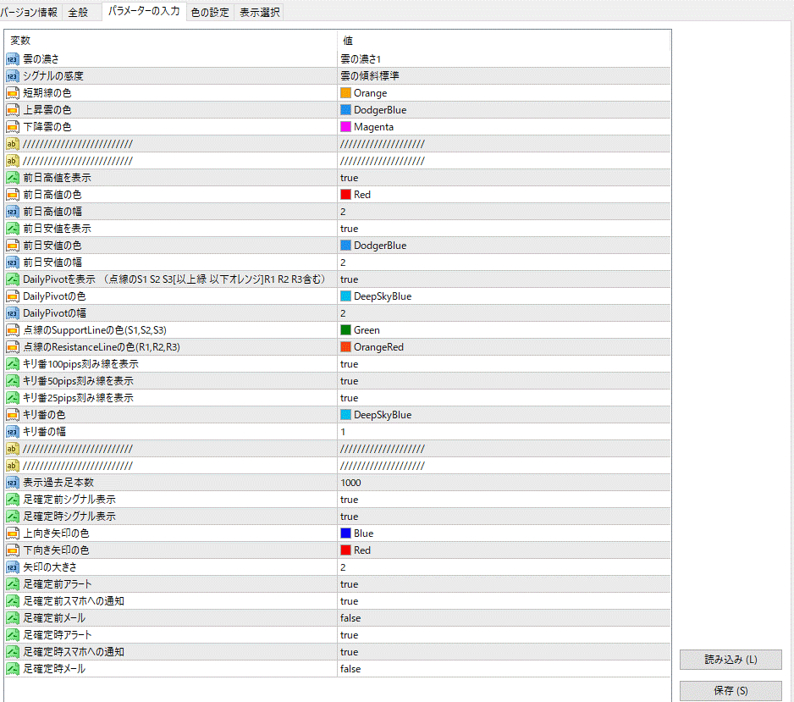Click the color-type icon beside 点線のSupportLineの色
The height and width of the screenshot is (702, 794).
tap(13, 330)
